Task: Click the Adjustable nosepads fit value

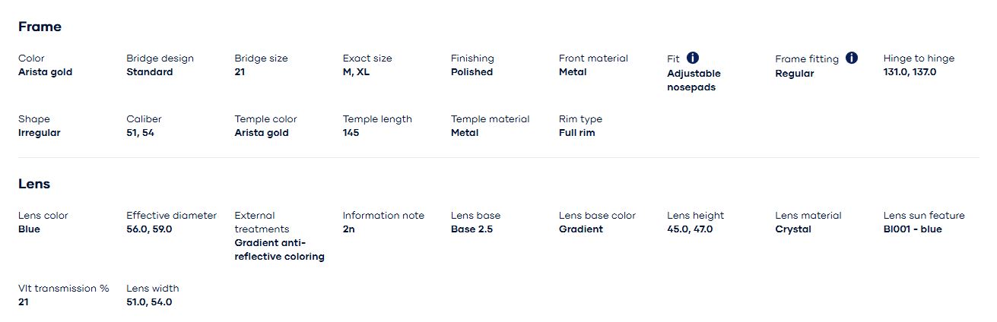Action: click(694, 80)
